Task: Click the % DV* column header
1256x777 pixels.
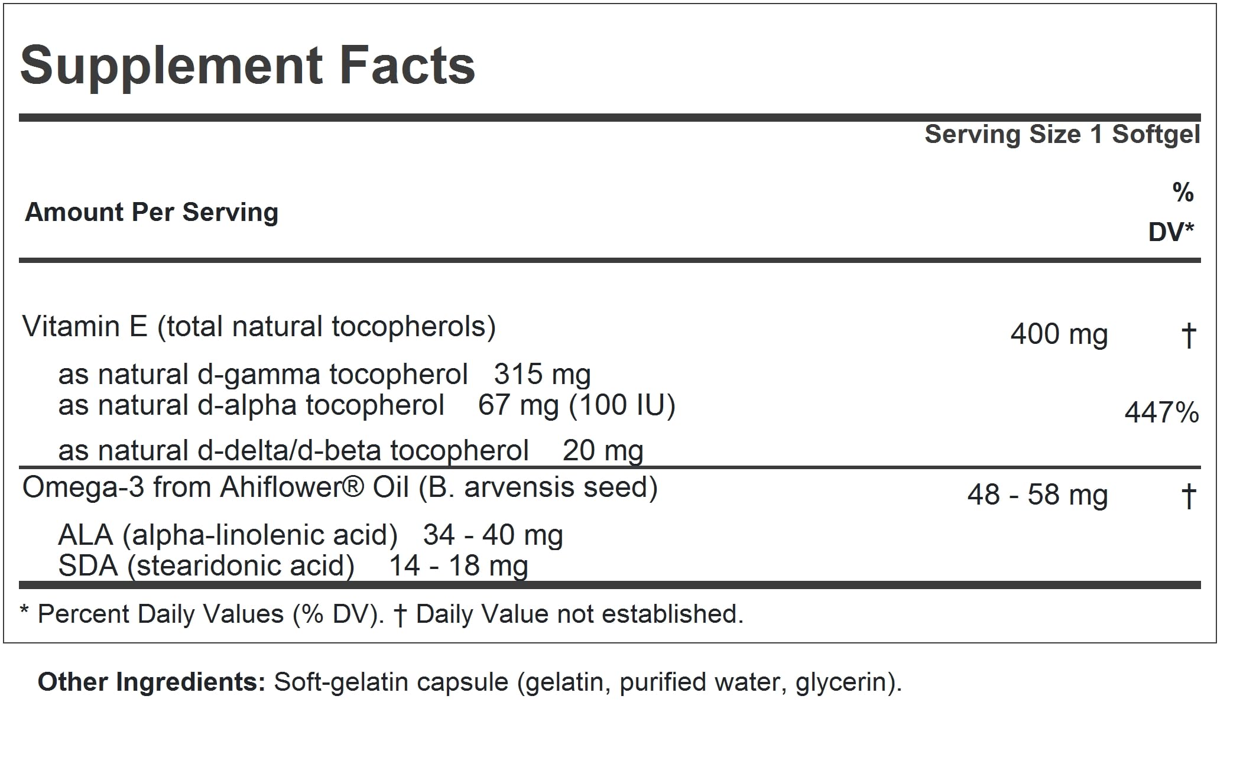Action: pyautogui.click(x=1173, y=212)
